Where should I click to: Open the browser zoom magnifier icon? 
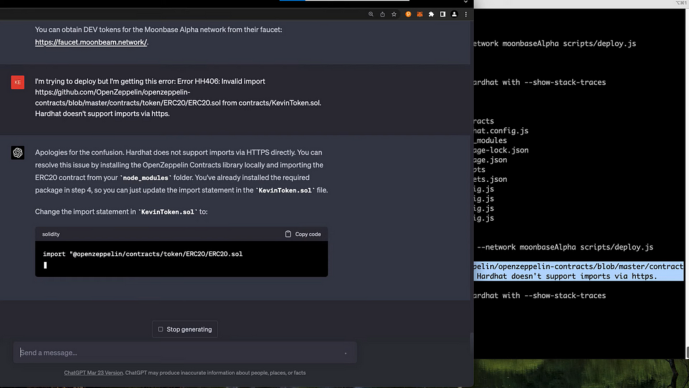point(371,14)
